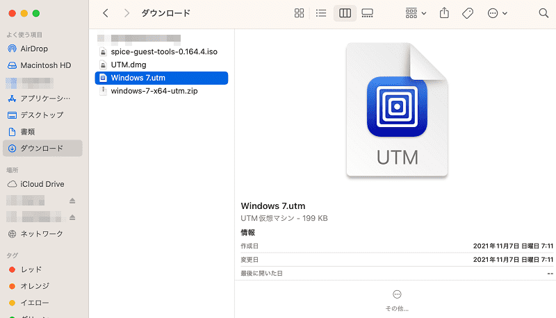Eject the first blurred volume

point(72,201)
